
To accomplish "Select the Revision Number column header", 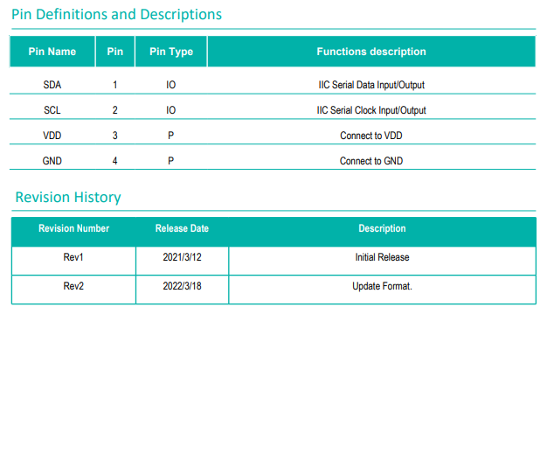I will 74,228.
